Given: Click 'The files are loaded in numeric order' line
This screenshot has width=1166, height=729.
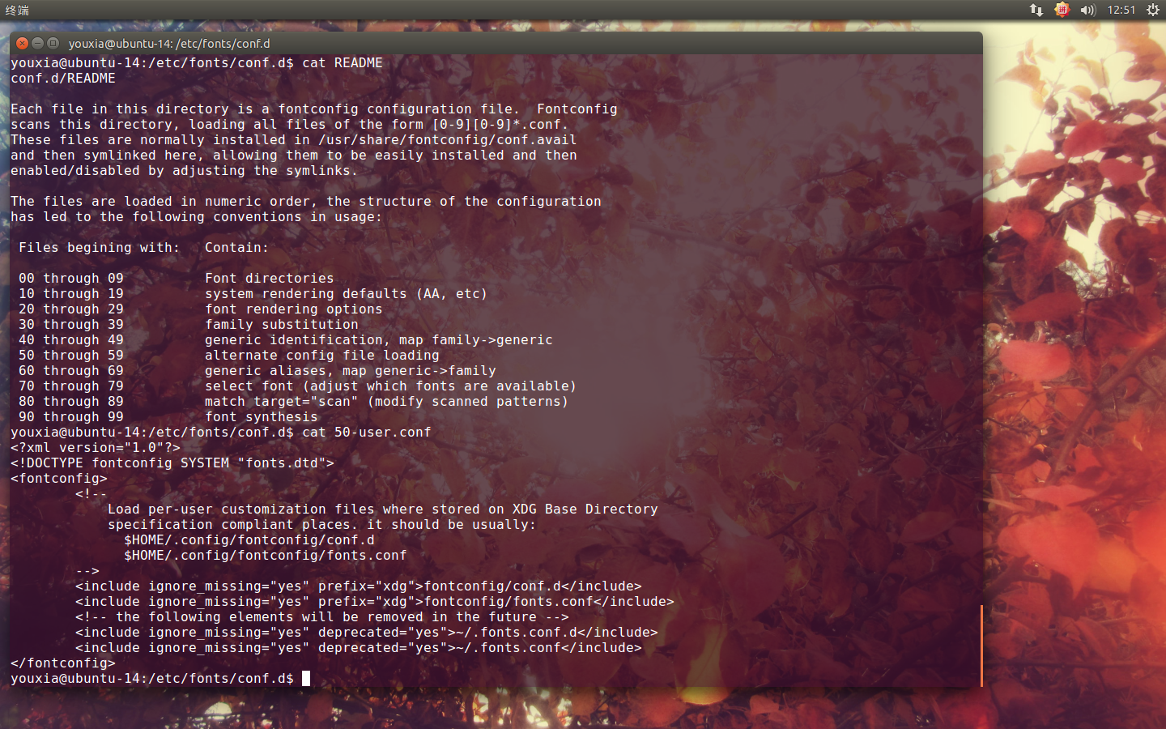Looking at the screenshot, I should 306,201.
